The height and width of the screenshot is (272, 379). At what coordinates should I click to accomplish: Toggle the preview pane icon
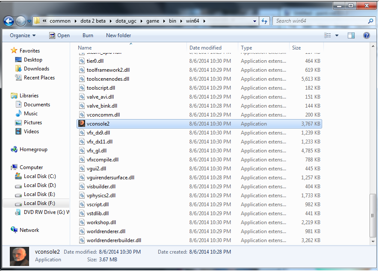pos(351,35)
